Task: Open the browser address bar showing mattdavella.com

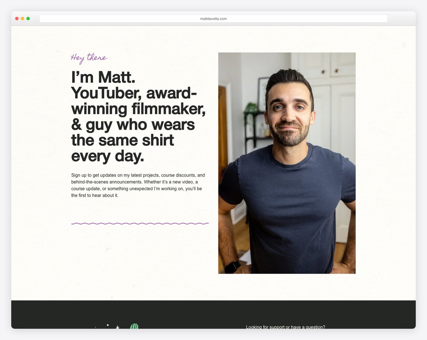Action: 213,18
